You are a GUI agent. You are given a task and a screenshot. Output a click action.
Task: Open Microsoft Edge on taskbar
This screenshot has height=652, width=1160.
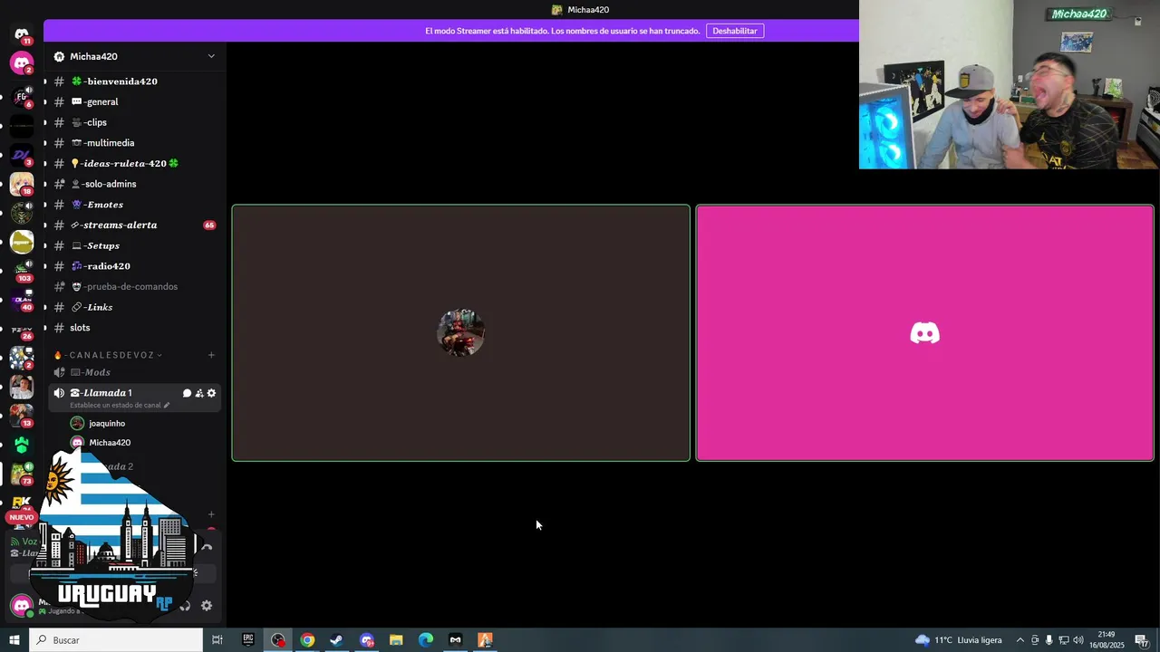[x=425, y=639]
